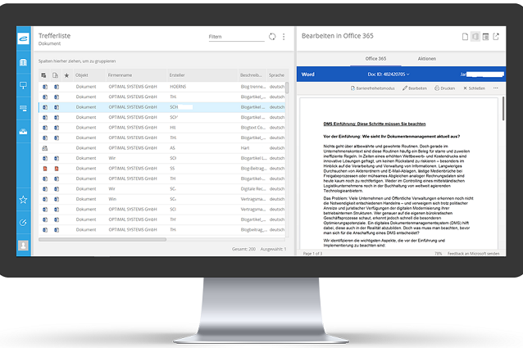Sort by the Objekt column header

[x=82, y=75]
